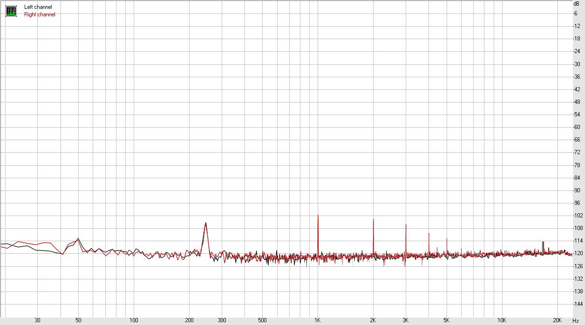Click the spectrum peak tip at 1K

click(318, 215)
